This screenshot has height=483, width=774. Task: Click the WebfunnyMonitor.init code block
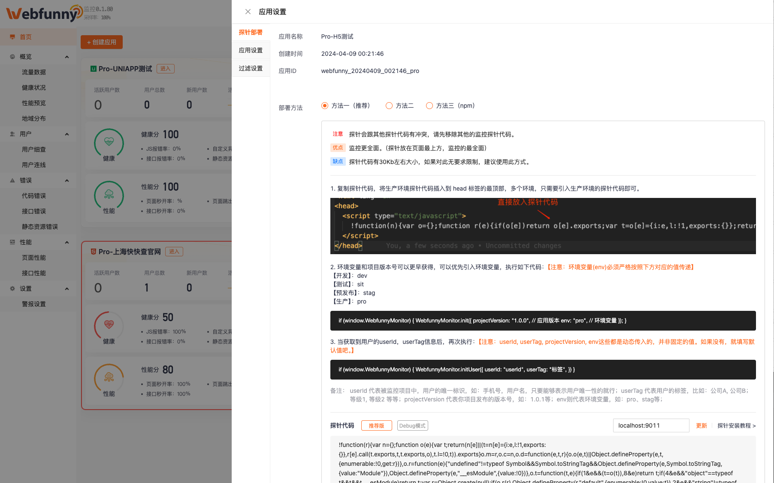point(543,321)
